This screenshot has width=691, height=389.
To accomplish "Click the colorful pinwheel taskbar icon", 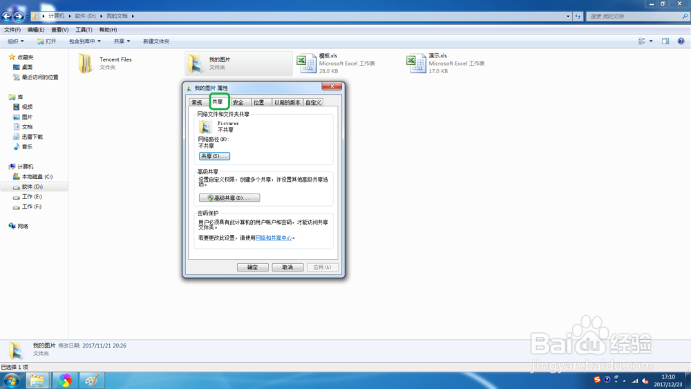I will 65,381.
